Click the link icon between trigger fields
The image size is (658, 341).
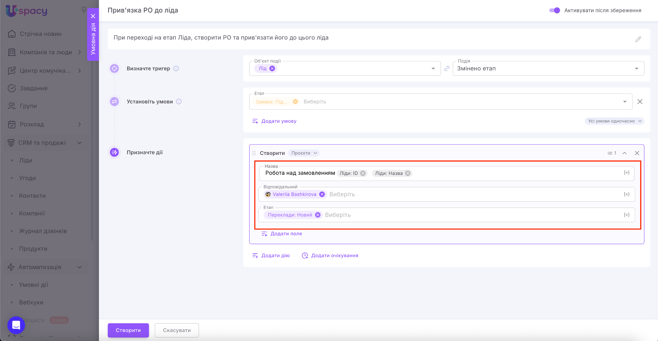(x=447, y=68)
